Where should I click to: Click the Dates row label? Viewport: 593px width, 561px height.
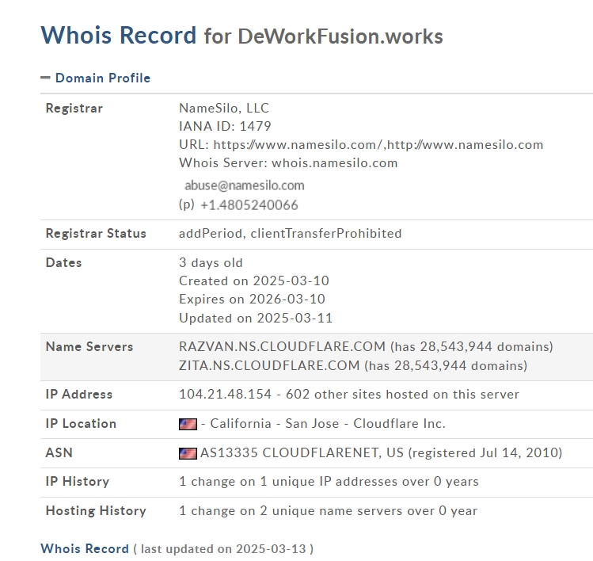(63, 263)
